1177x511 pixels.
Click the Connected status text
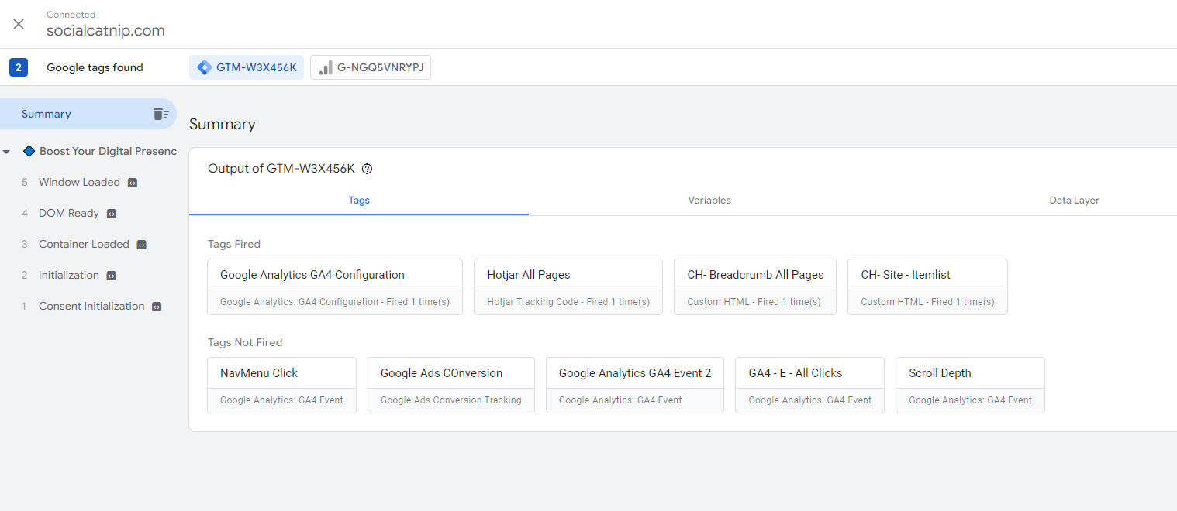point(71,15)
